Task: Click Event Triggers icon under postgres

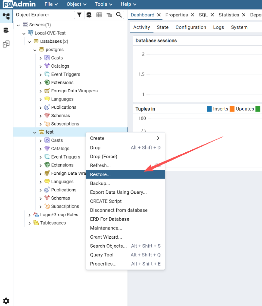Action: (47, 74)
